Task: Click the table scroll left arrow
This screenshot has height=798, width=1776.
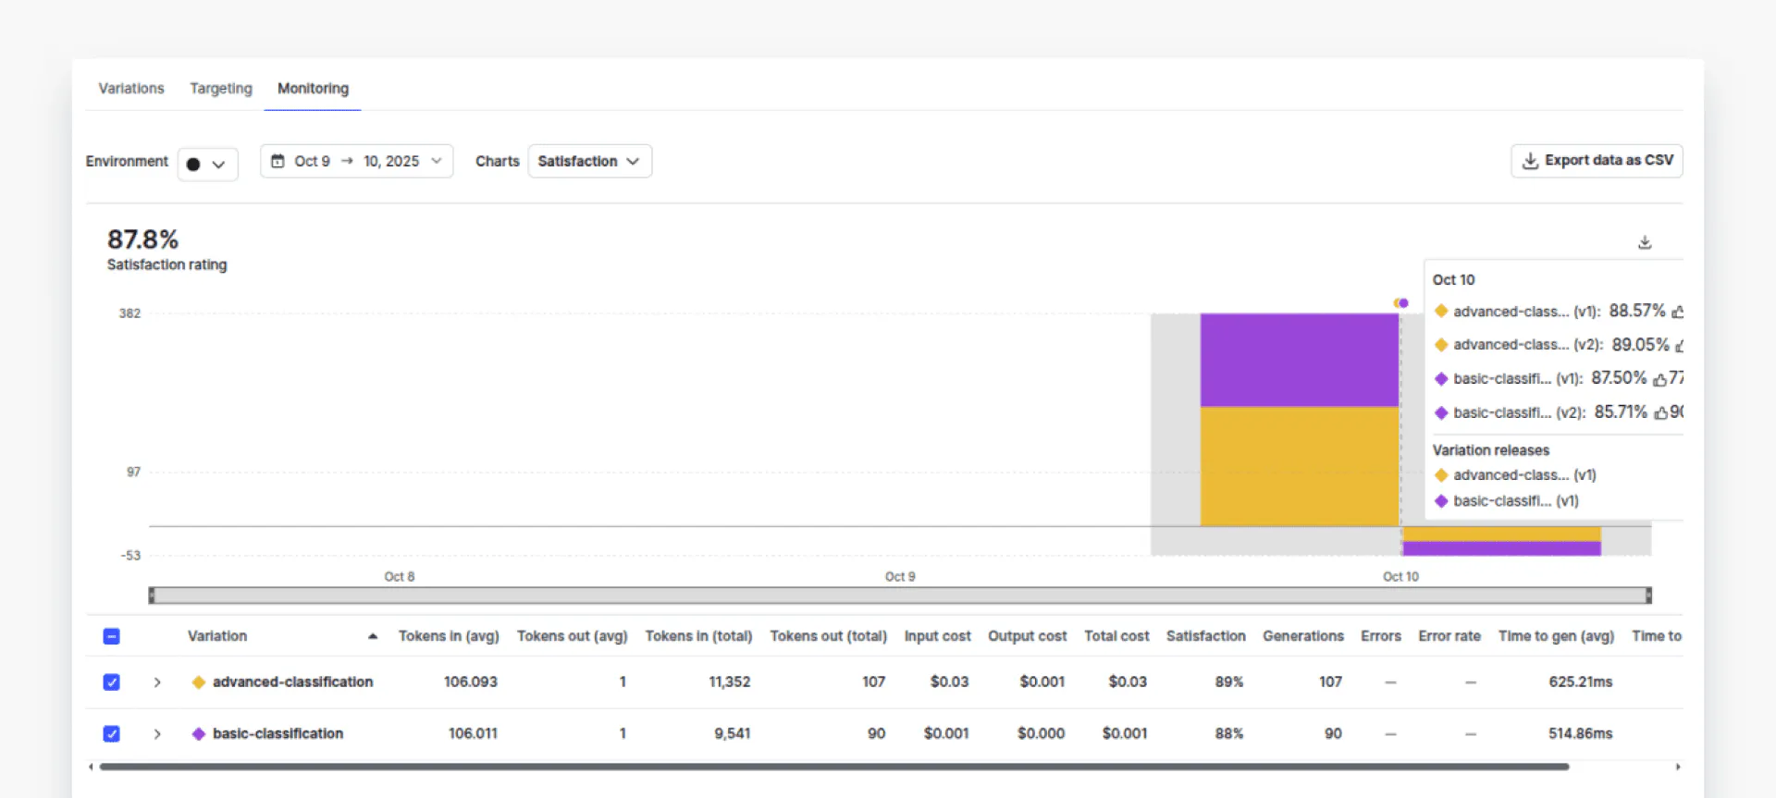Action: (x=91, y=767)
